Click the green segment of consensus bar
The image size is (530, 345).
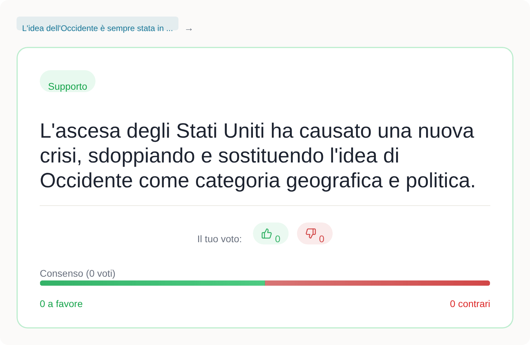pos(152,283)
